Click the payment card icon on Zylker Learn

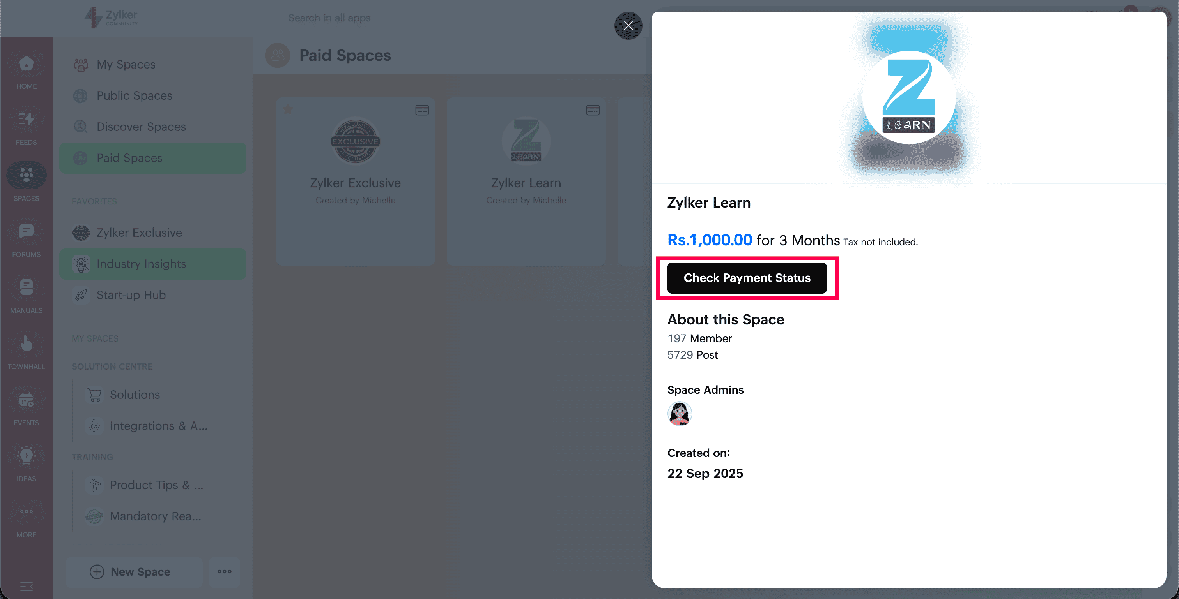tap(593, 110)
